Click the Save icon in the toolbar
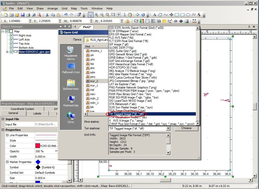Viewport: 259px width, 189px height. point(23,15)
